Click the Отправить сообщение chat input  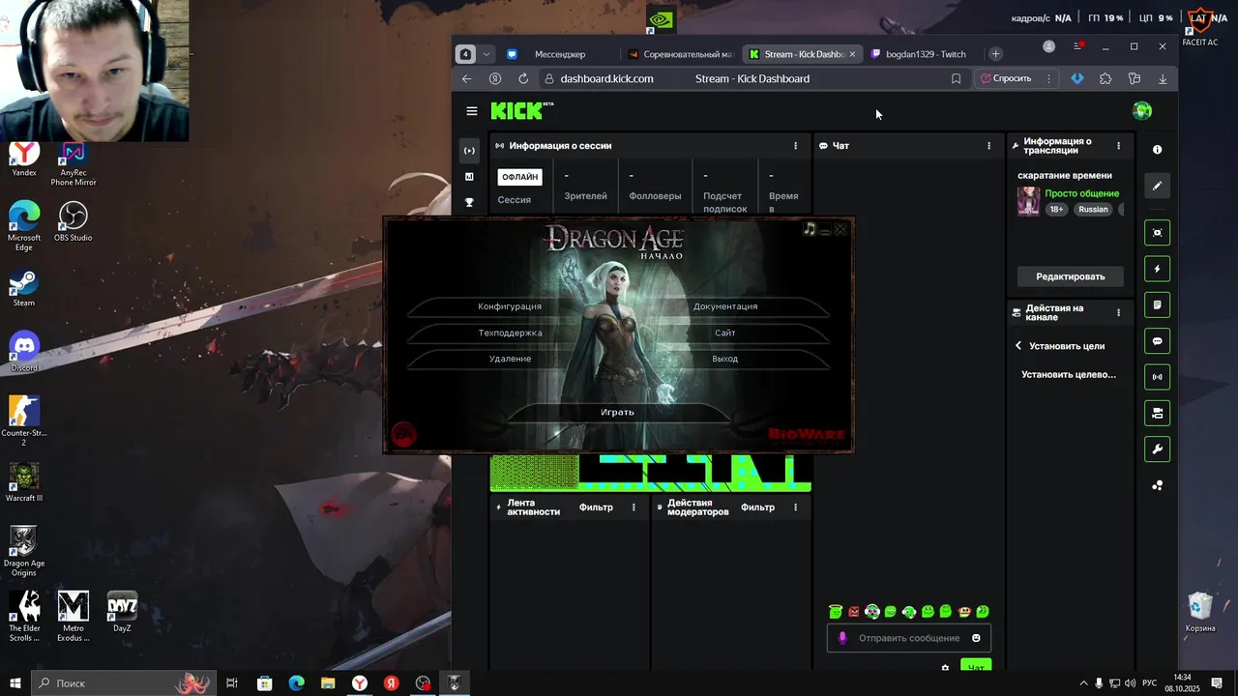[908, 638]
